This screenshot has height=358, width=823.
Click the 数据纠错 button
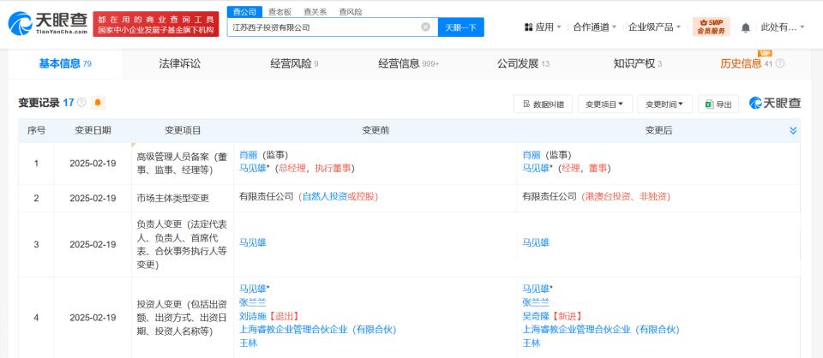(x=543, y=104)
